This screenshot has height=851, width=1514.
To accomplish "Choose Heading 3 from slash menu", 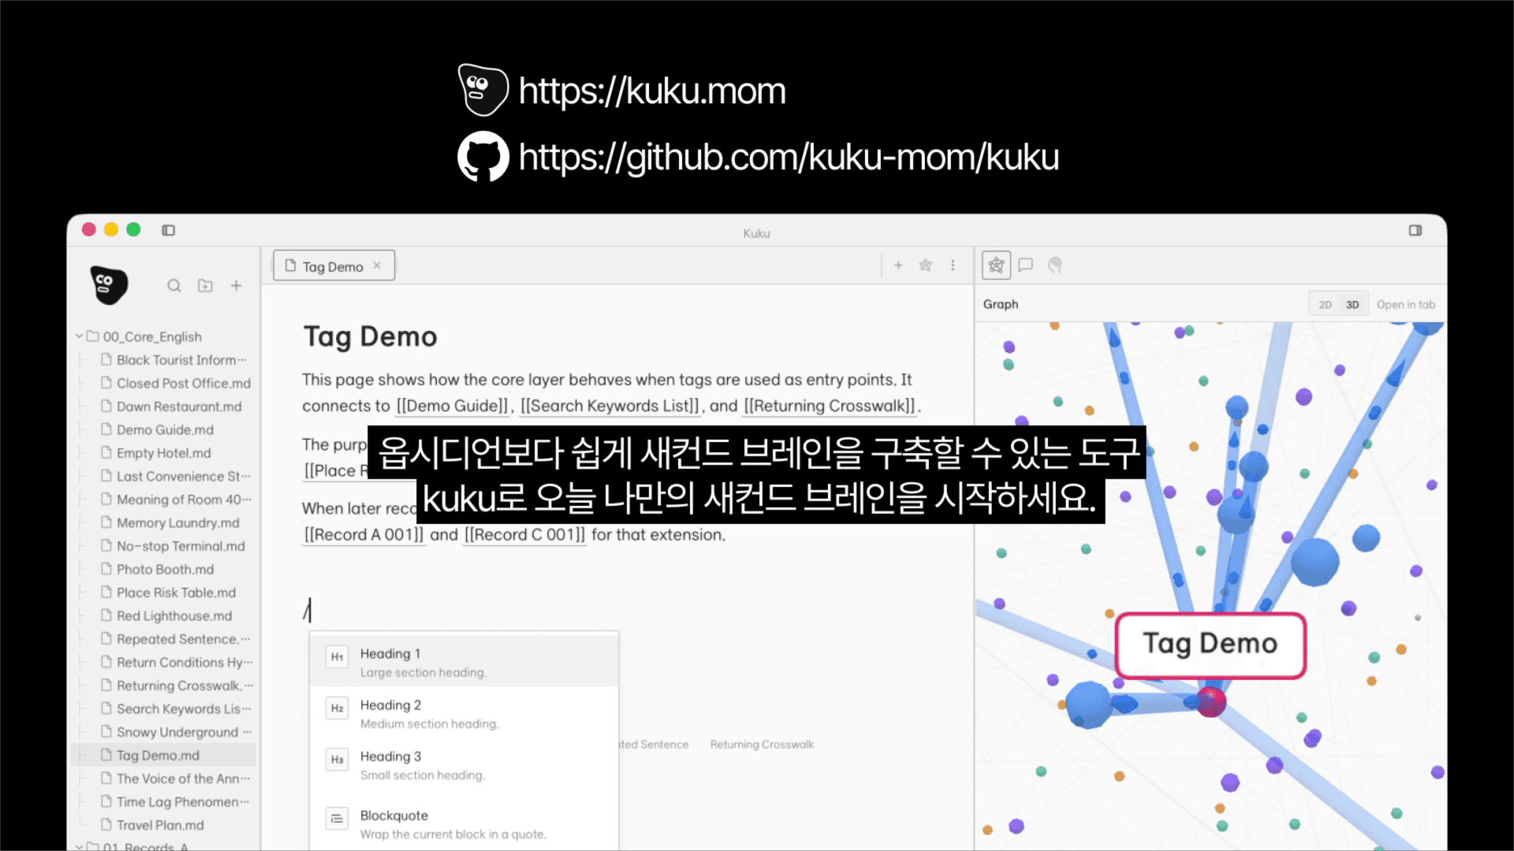I will (464, 765).
